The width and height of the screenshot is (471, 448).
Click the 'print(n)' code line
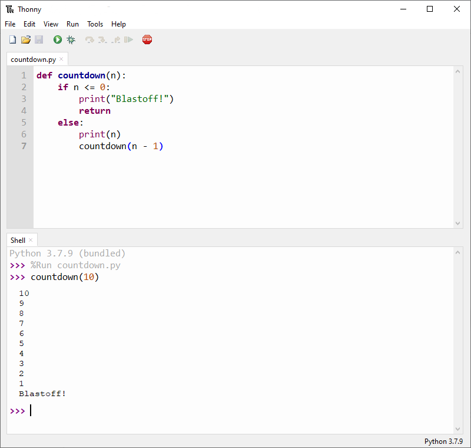[x=99, y=134]
